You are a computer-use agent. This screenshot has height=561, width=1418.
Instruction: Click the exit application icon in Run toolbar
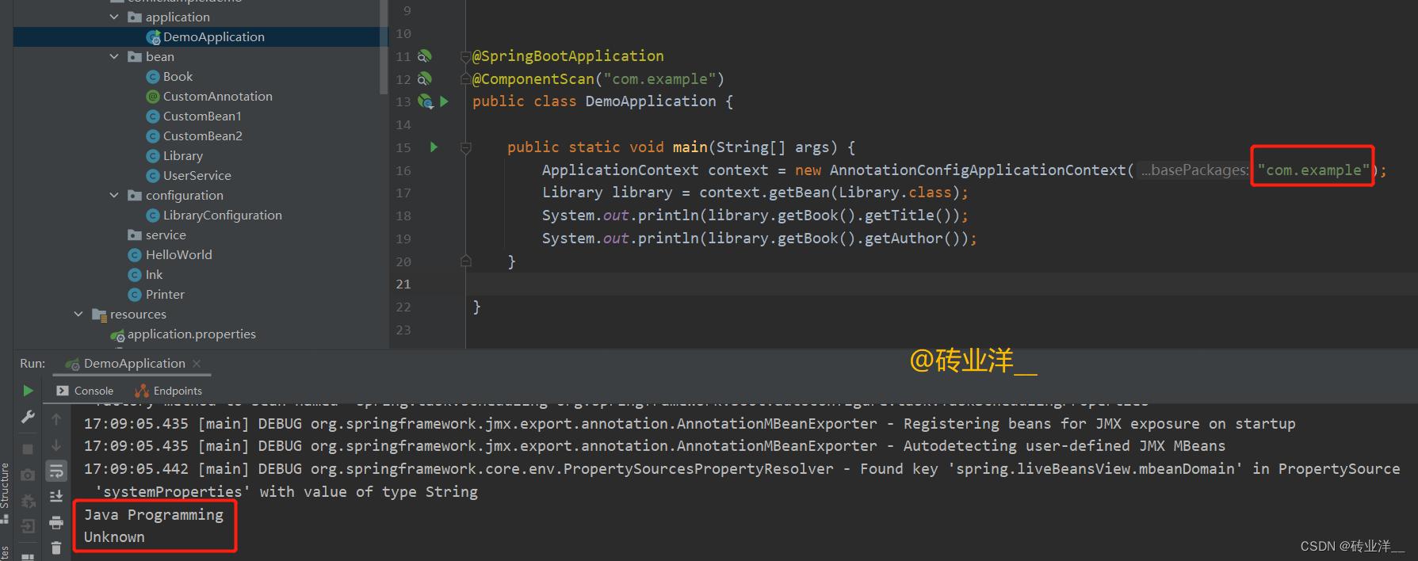(x=28, y=526)
